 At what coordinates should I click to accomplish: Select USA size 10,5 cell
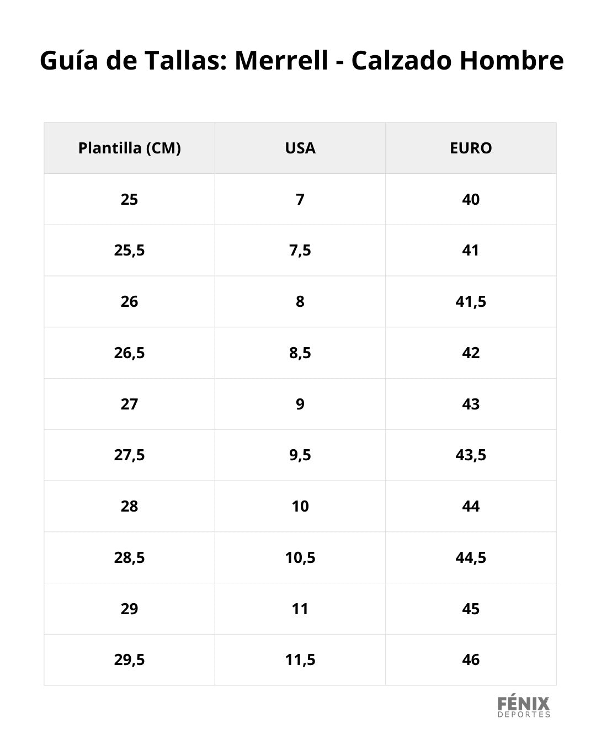point(300,557)
